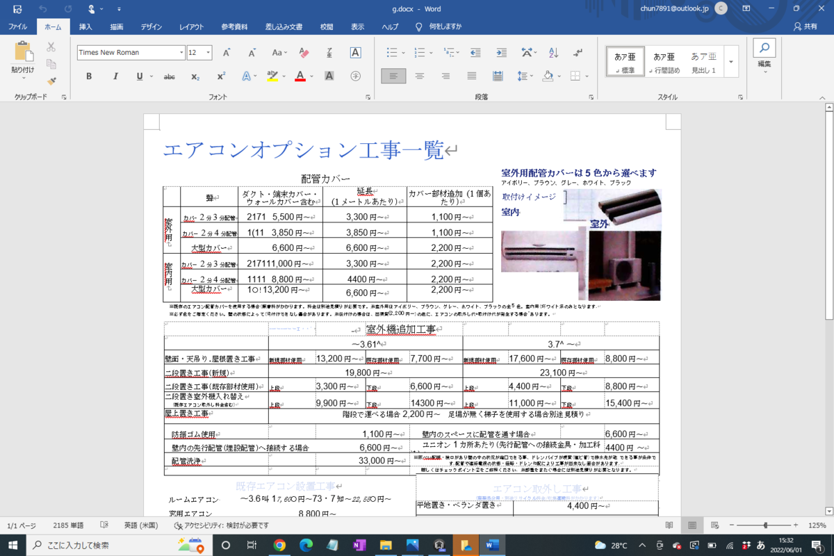Screen dimensions: 834x556
Task: Click the yellow highlight color swatch
Action: click(272, 76)
